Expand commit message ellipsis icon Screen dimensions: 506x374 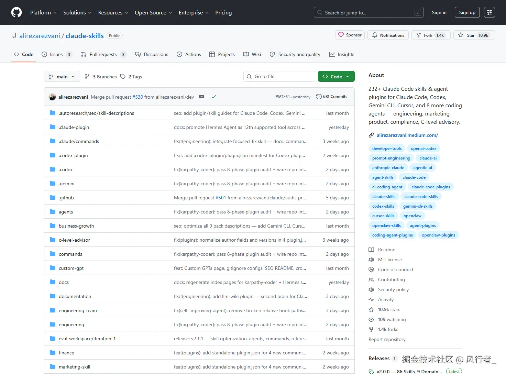coord(201,97)
